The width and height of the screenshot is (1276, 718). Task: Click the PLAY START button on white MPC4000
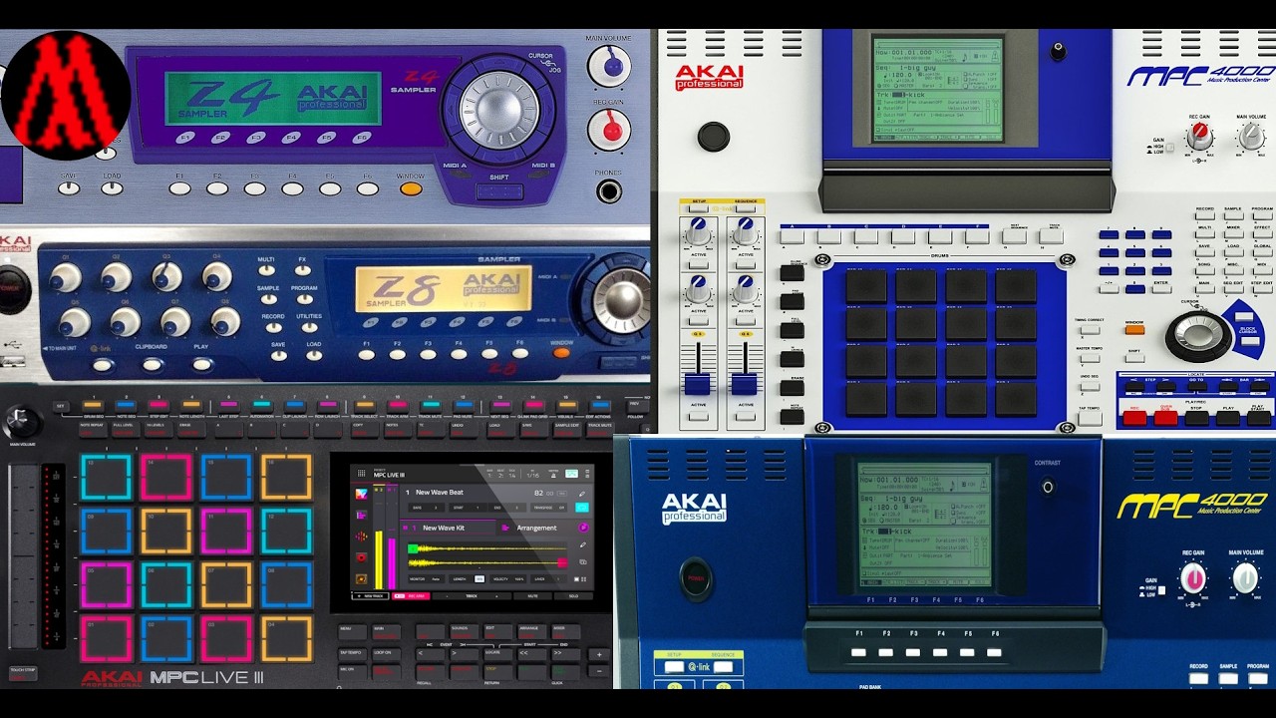click(1259, 418)
